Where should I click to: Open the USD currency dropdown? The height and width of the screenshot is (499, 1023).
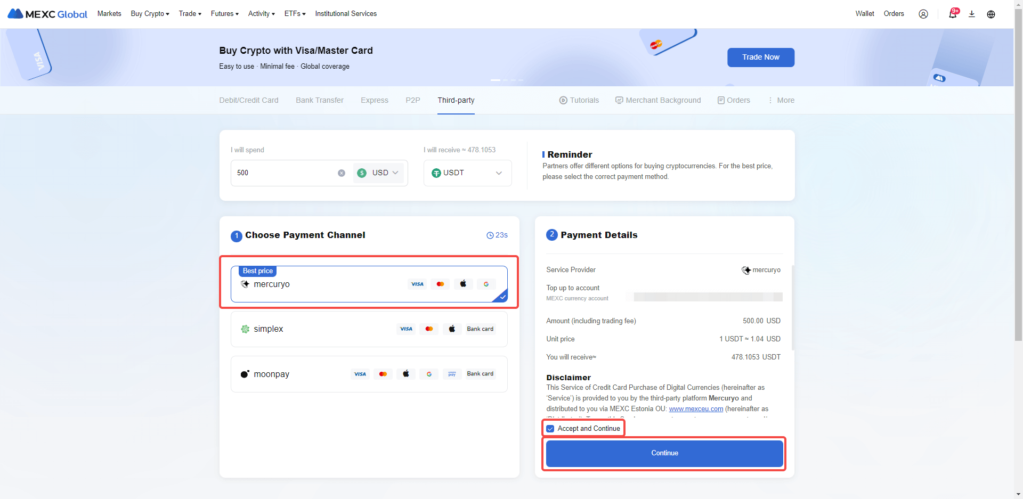click(x=379, y=173)
